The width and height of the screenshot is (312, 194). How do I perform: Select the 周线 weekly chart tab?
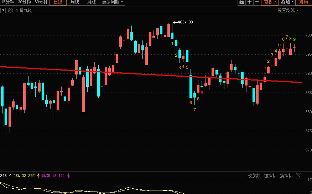pos(75,2)
